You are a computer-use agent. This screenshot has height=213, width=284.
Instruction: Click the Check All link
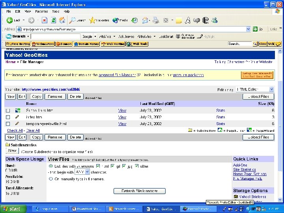(x=15, y=131)
